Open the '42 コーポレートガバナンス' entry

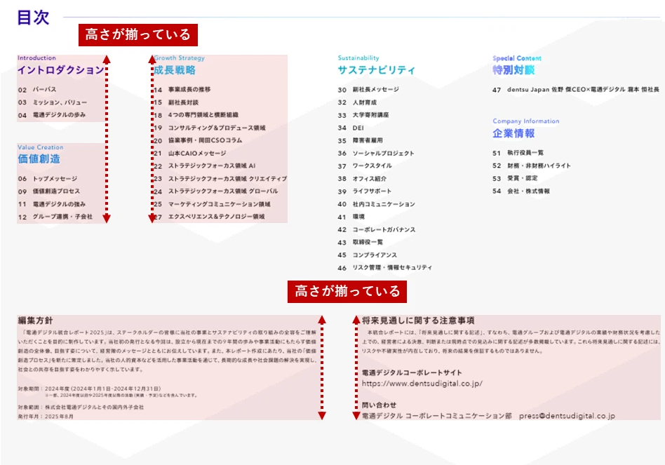click(377, 230)
